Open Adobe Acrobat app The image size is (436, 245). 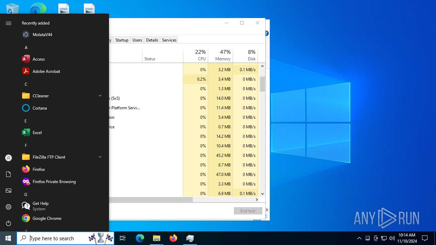coord(63,71)
